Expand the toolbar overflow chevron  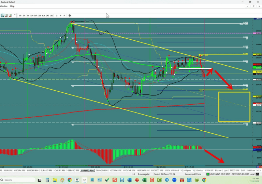coord(15,15)
